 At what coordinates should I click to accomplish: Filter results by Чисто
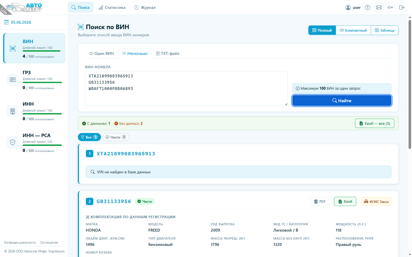tap(116, 137)
